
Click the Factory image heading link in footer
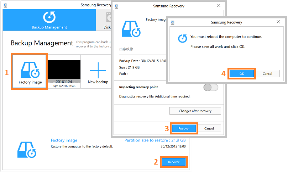64,140
